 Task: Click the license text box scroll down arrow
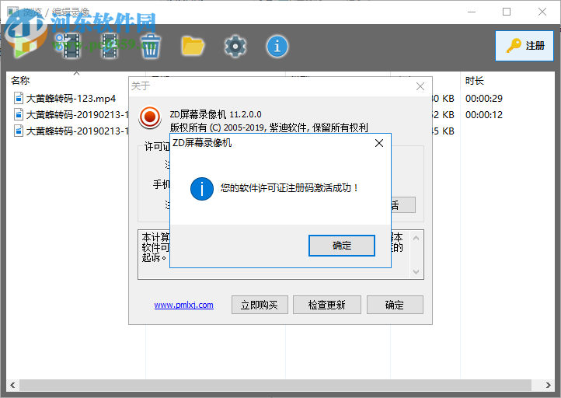pos(416,272)
